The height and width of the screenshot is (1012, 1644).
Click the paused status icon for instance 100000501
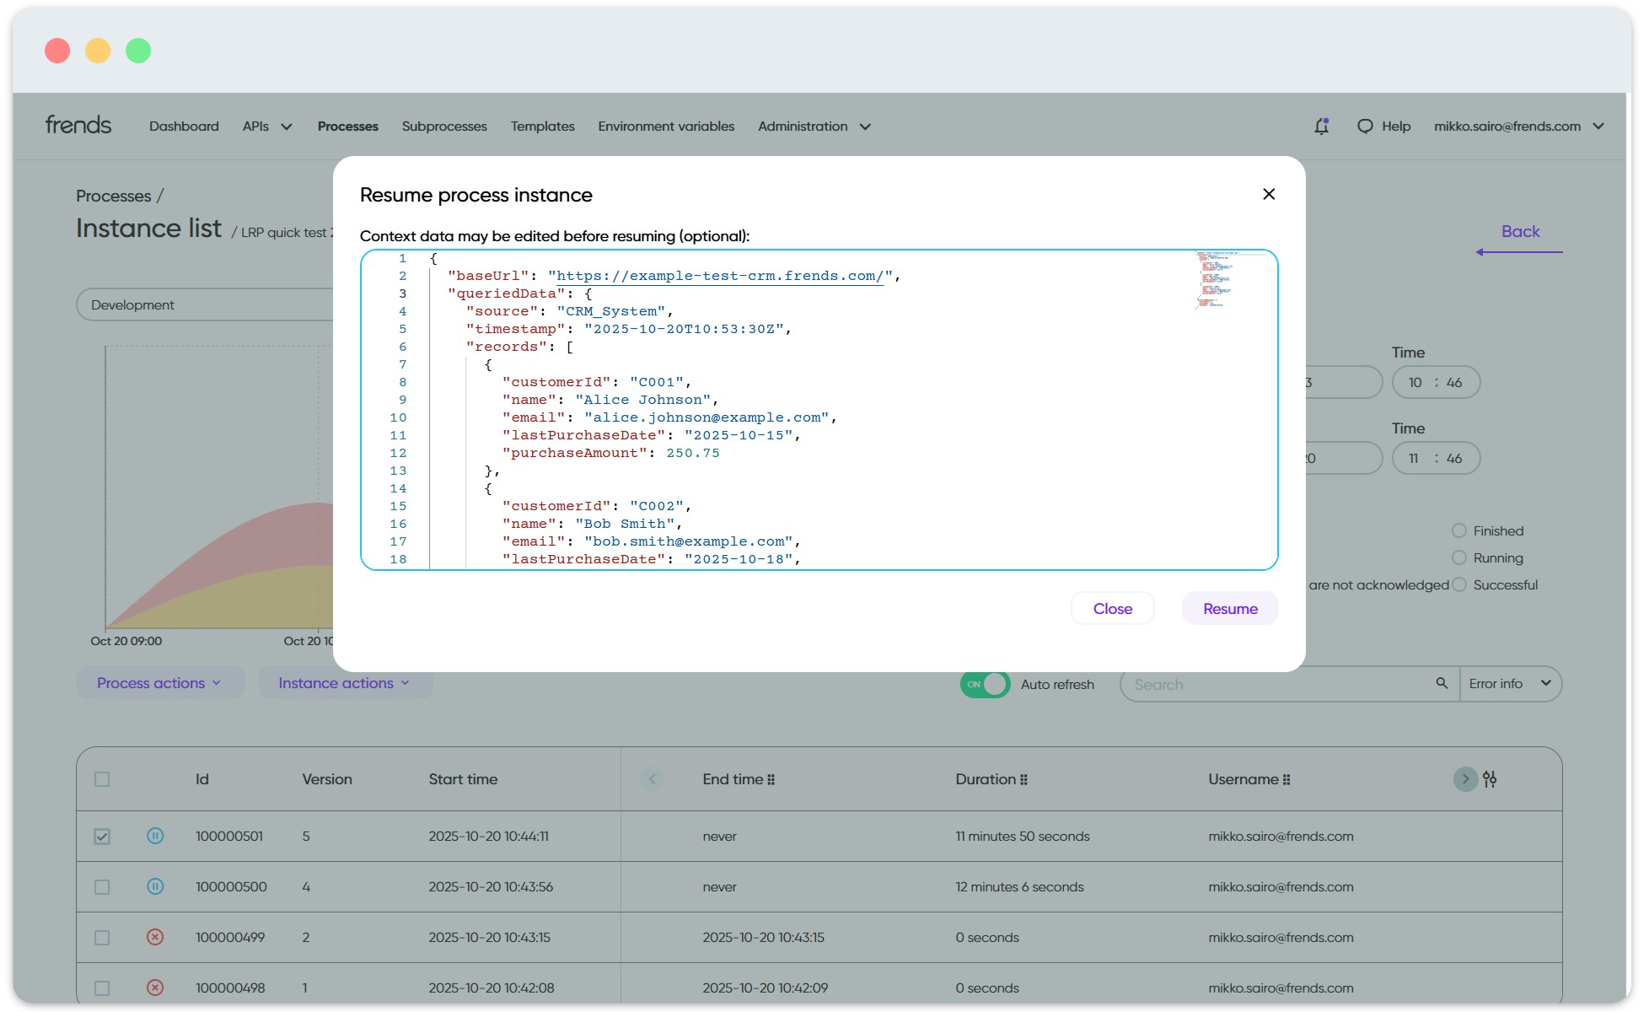click(x=155, y=836)
